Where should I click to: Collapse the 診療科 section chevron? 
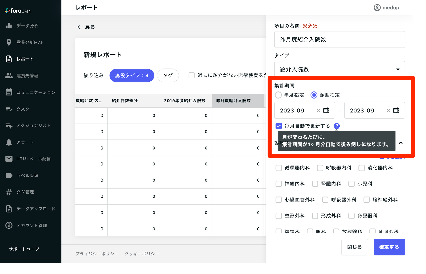401,143
